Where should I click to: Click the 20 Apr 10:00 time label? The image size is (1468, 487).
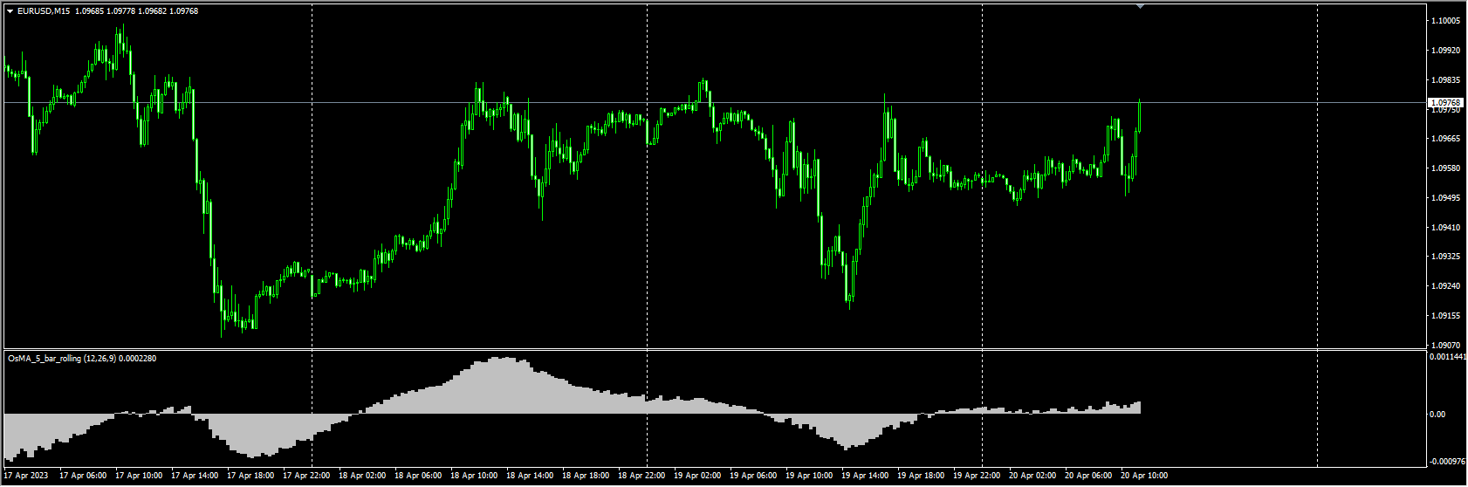point(1146,477)
